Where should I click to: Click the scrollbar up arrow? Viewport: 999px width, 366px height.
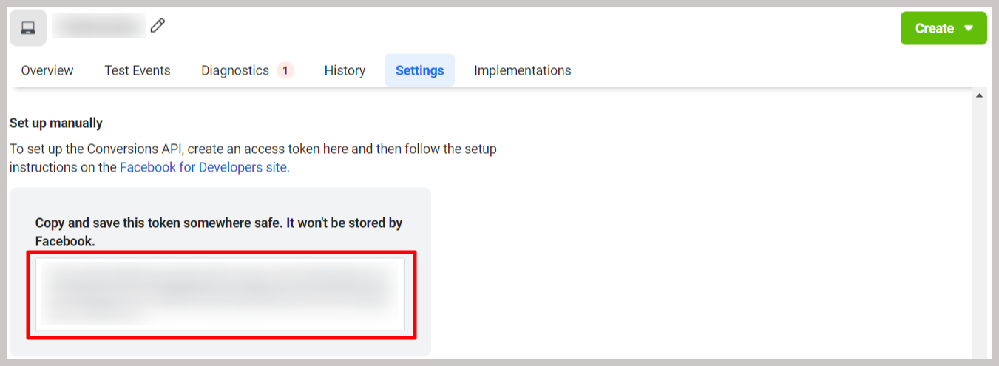click(x=980, y=95)
